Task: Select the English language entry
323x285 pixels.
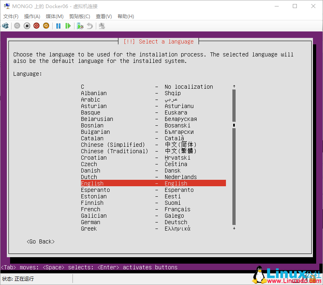Action: coord(121,183)
